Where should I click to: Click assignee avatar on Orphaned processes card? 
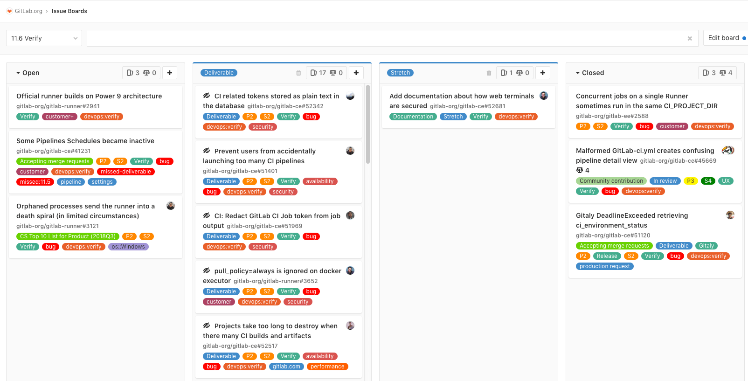(171, 206)
